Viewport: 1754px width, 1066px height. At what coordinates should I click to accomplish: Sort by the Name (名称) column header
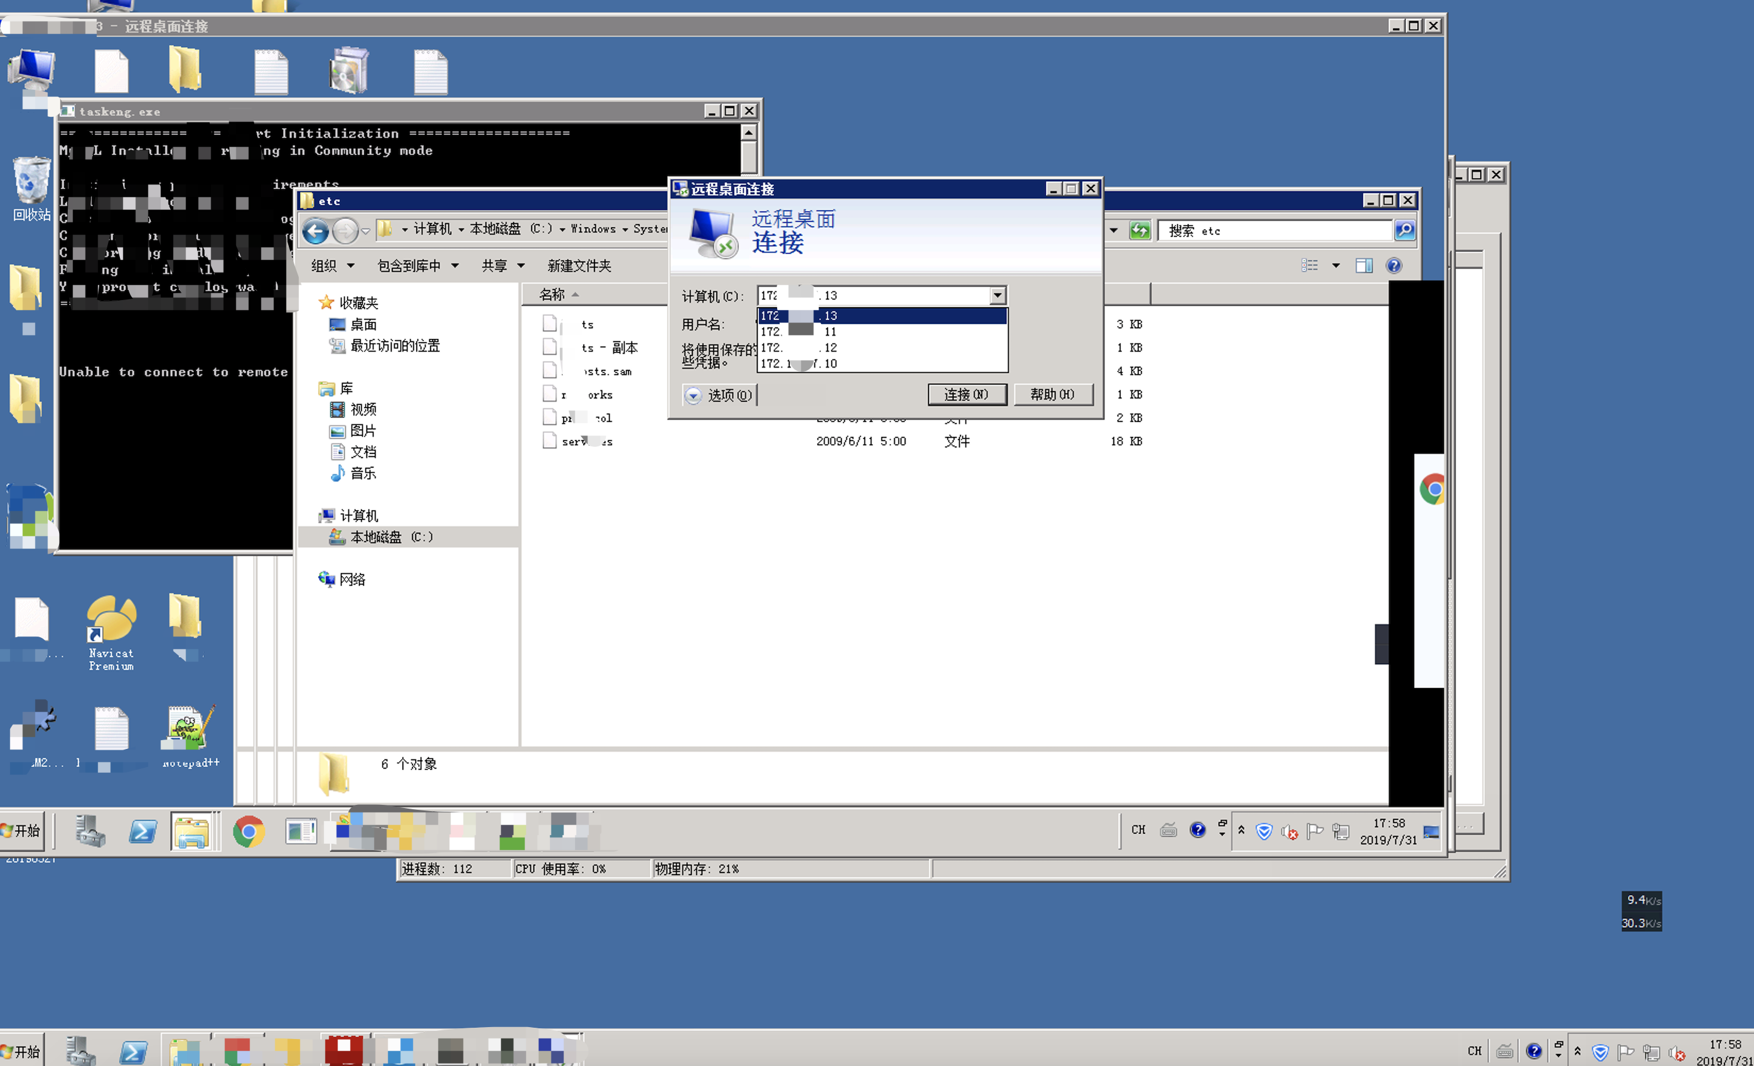click(x=552, y=294)
